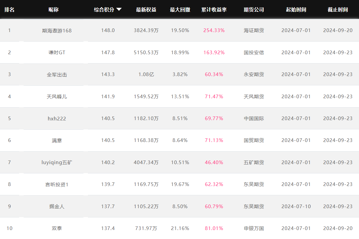359x239 pixels.
Task: Click drawdown value 3.82%
Action: 180,75
